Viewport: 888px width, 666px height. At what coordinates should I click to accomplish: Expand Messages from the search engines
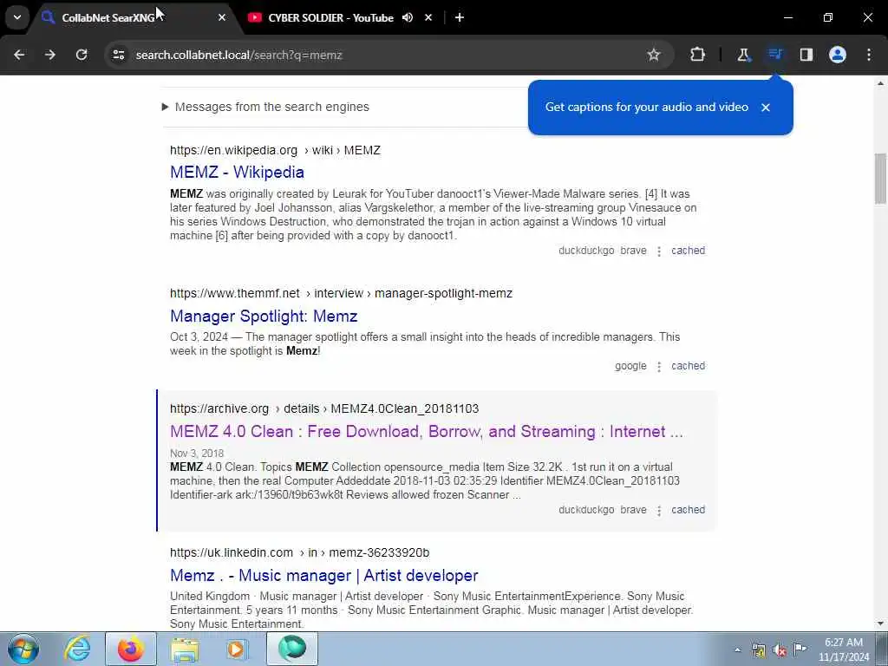265,107
